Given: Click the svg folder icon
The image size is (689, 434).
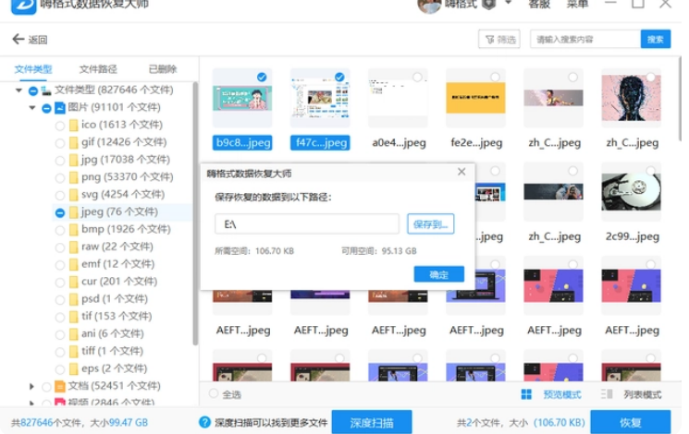Looking at the screenshot, I should coord(74,195).
